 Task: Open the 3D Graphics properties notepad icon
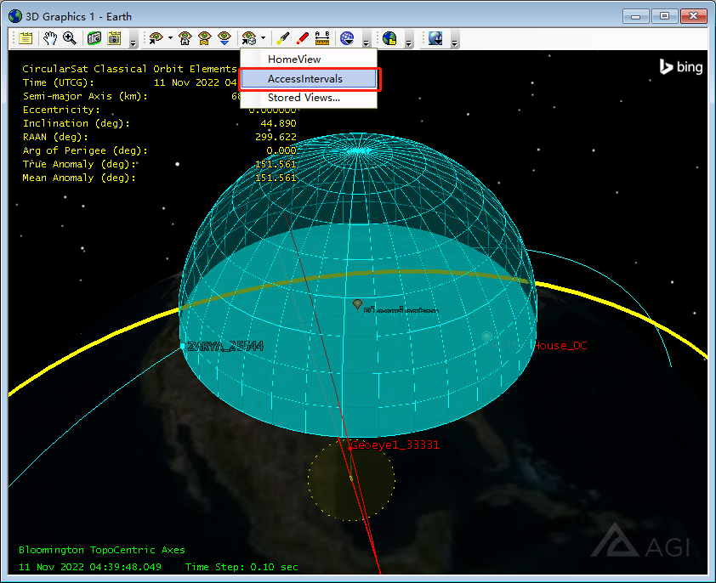26,38
